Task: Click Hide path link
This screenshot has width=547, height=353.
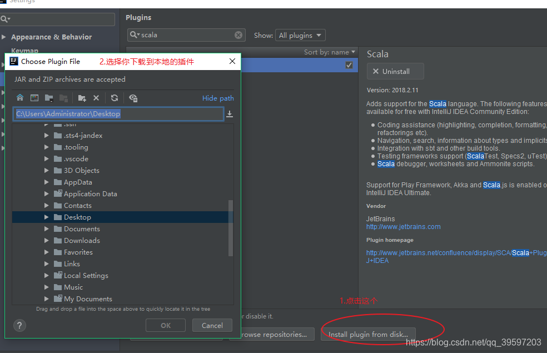Action: (x=218, y=98)
